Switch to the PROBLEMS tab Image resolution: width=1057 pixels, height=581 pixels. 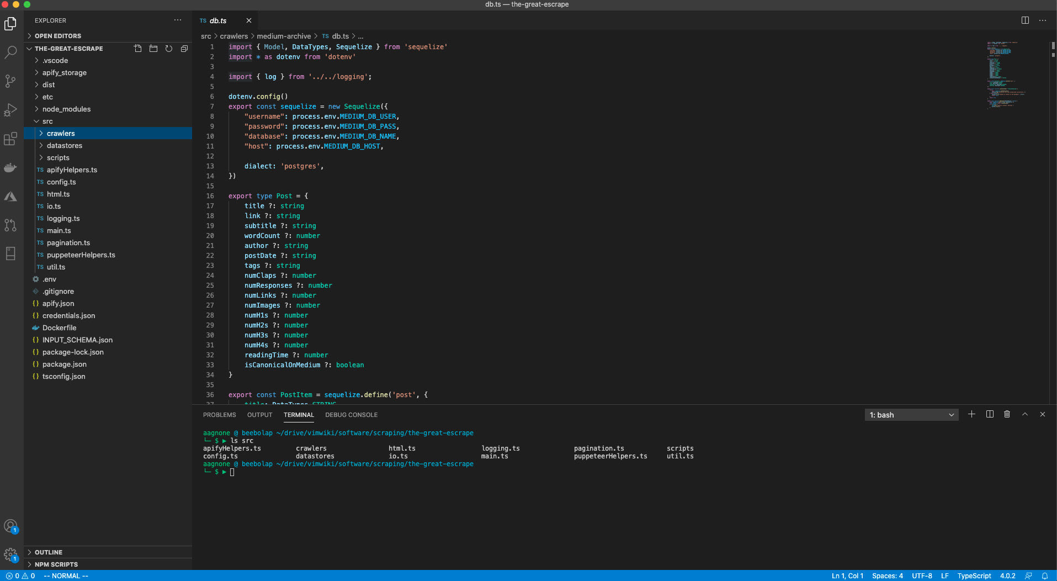click(x=219, y=415)
